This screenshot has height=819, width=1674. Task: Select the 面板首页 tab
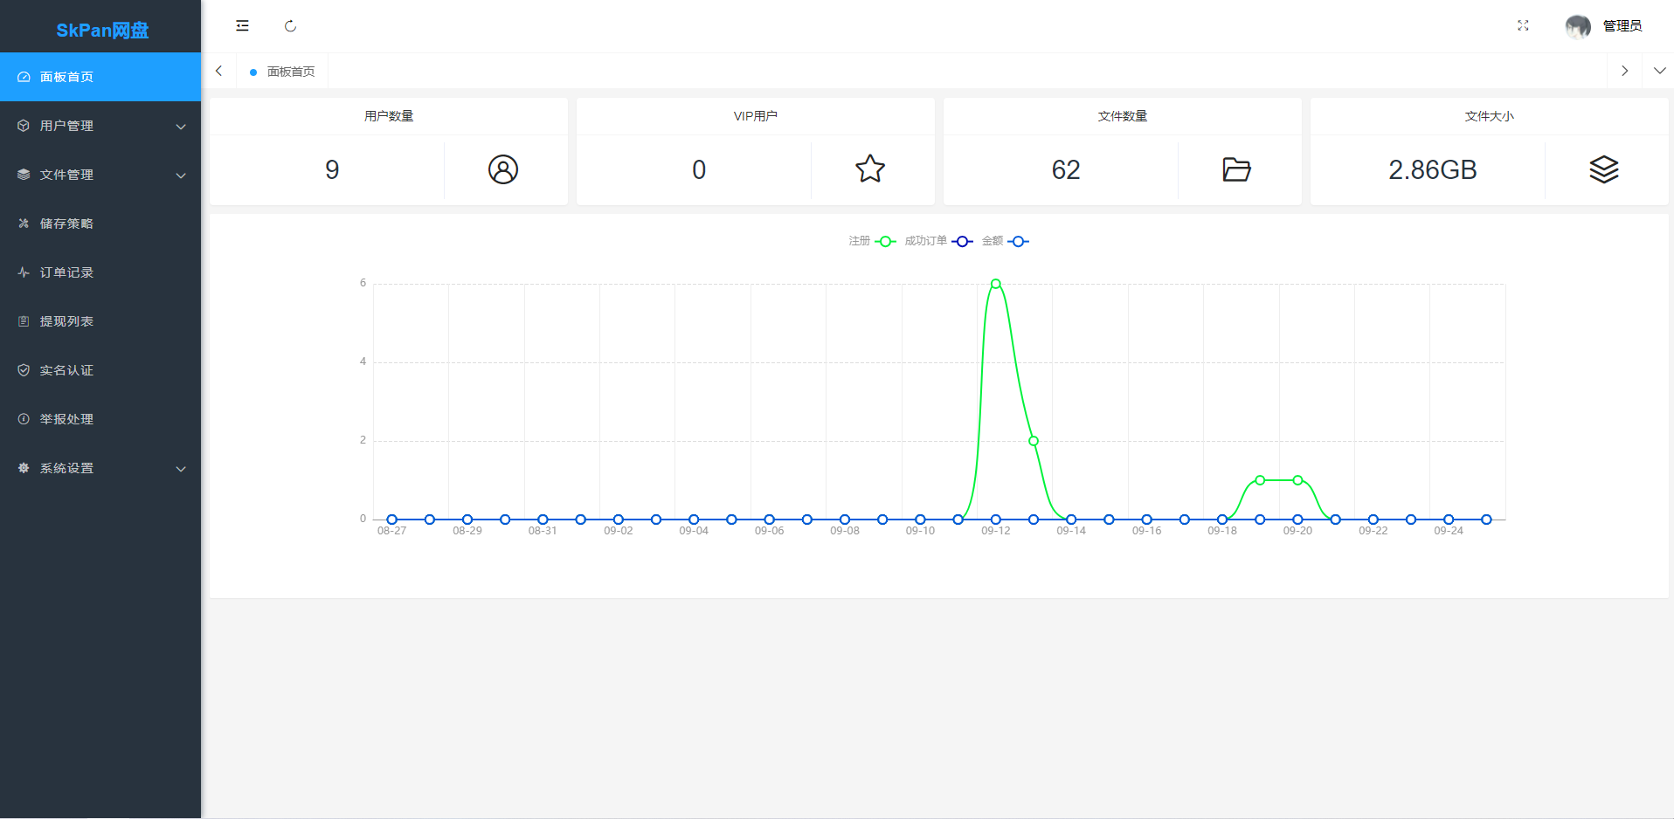[282, 72]
